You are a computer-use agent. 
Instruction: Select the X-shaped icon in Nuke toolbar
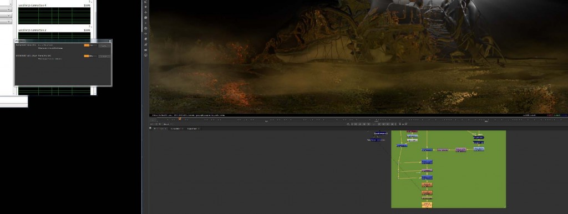[x=146, y=23]
